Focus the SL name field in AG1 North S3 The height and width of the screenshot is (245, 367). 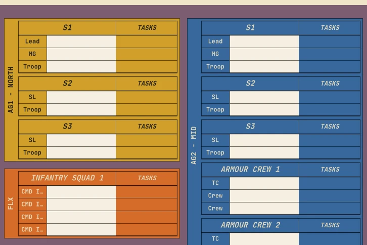tap(81, 140)
